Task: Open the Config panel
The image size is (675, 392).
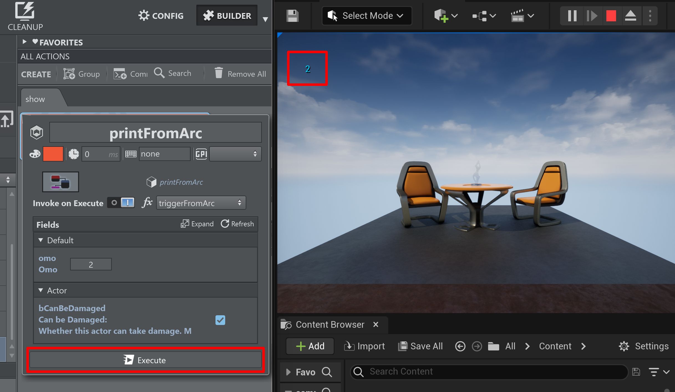Action: [161, 16]
